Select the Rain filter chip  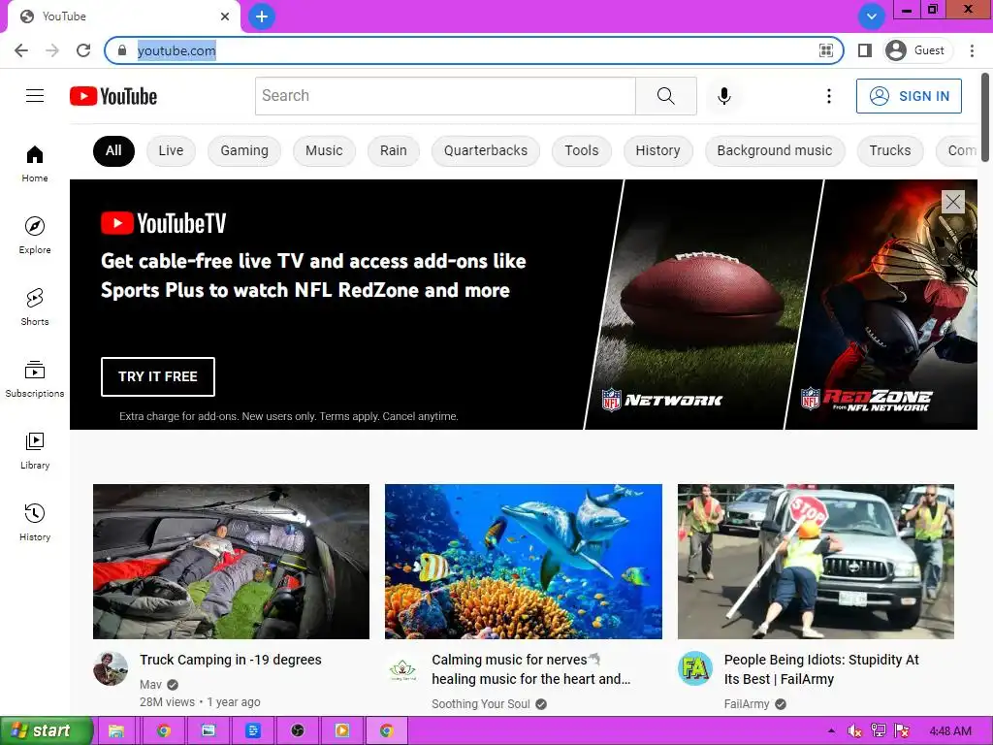[394, 150]
